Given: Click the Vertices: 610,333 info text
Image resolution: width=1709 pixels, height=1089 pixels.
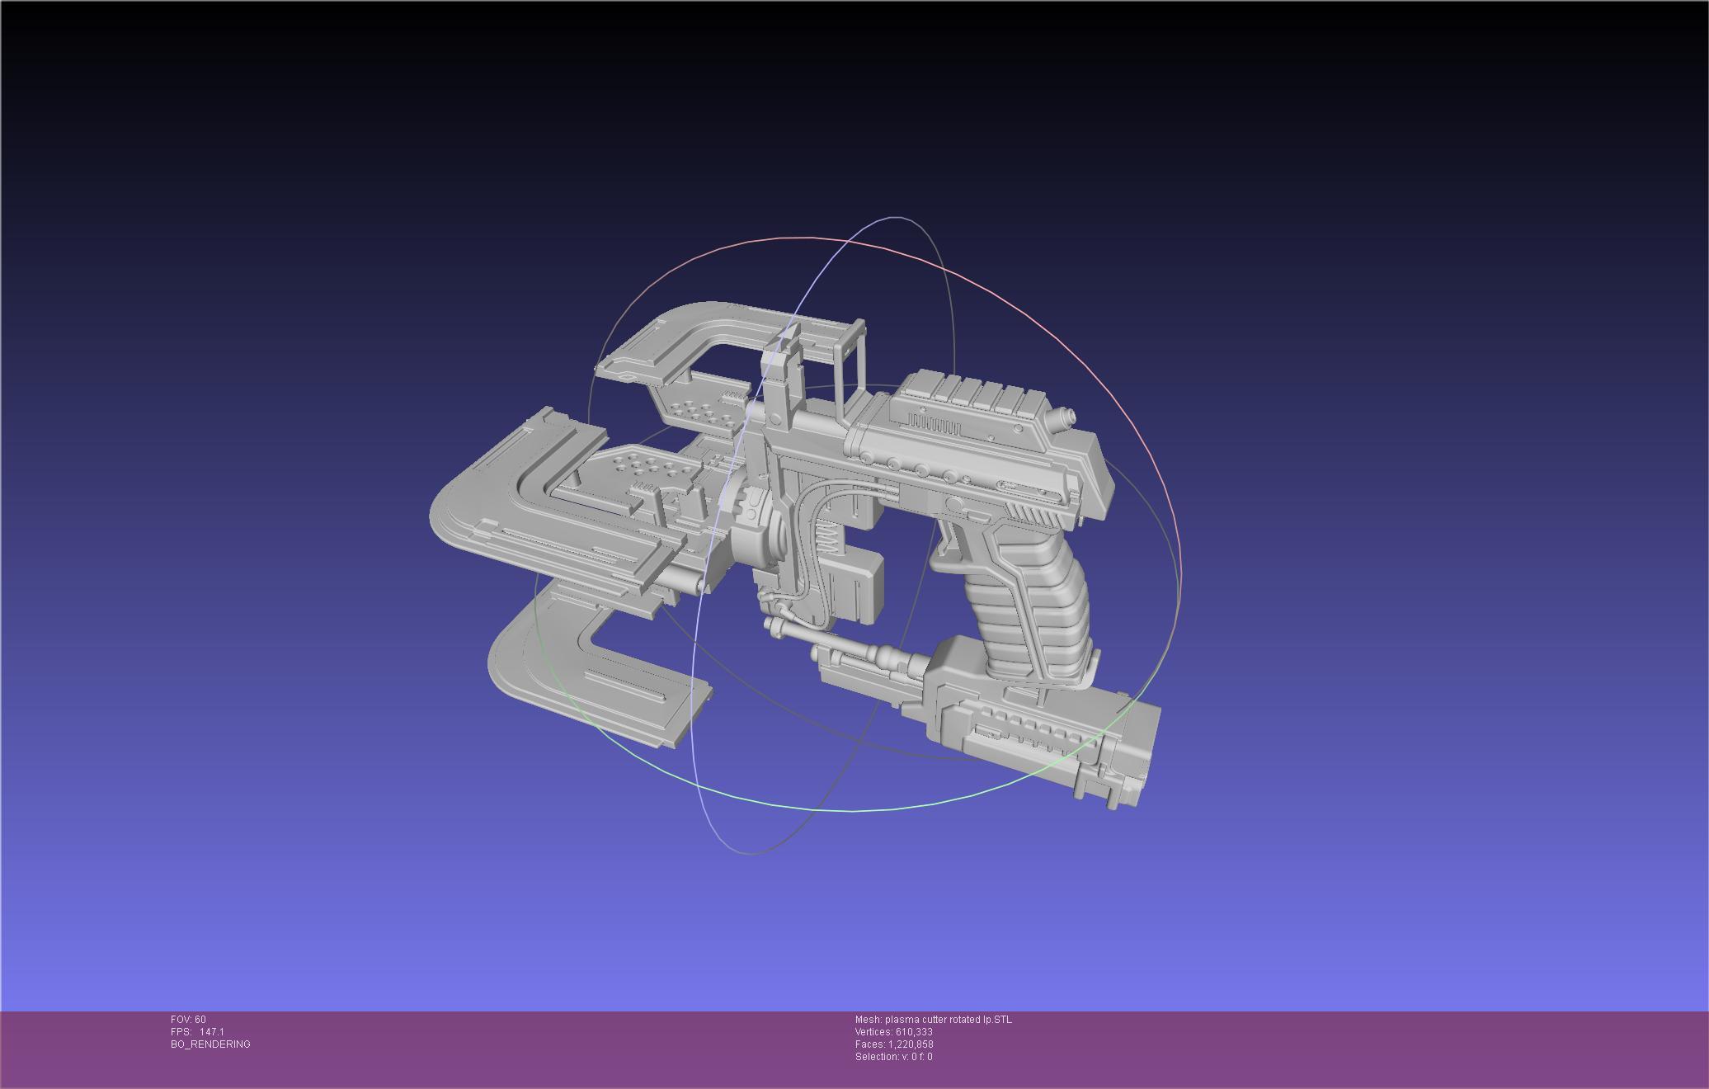Looking at the screenshot, I should coord(894,1032).
